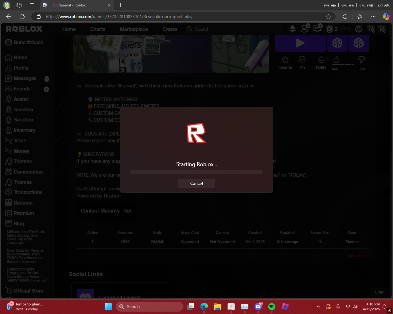Click the Transactions sidebar icon
This screenshot has width=393, height=314.
[9, 193]
